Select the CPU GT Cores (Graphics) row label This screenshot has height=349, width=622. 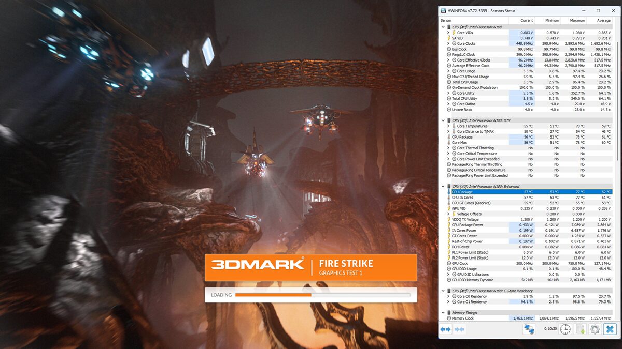471,203
